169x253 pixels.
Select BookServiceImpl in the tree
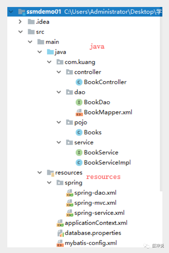[x=107, y=163]
